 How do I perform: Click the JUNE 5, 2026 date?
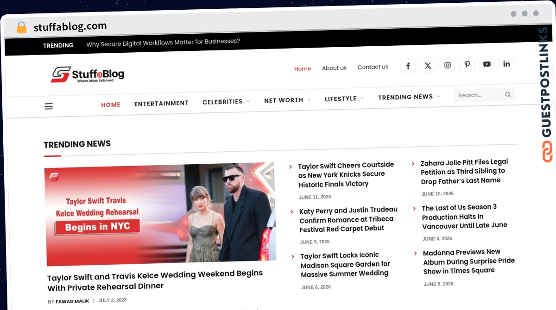[x=438, y=284]
